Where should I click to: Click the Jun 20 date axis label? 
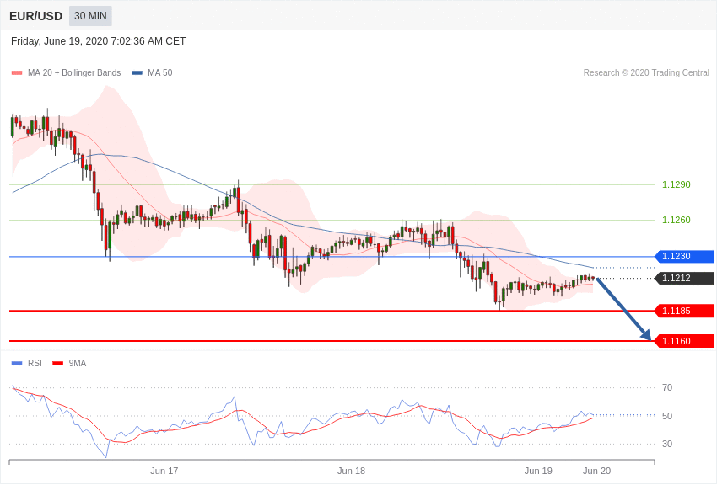click(x=596, y=471)
